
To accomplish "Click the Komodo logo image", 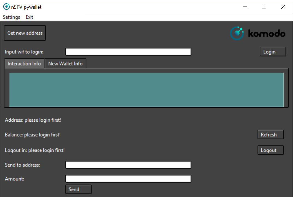I will tap(258, 33).
